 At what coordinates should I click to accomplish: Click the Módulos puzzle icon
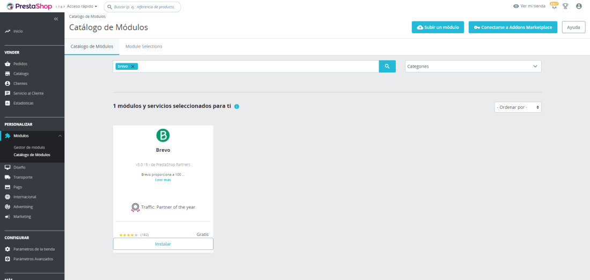point(8,136)
